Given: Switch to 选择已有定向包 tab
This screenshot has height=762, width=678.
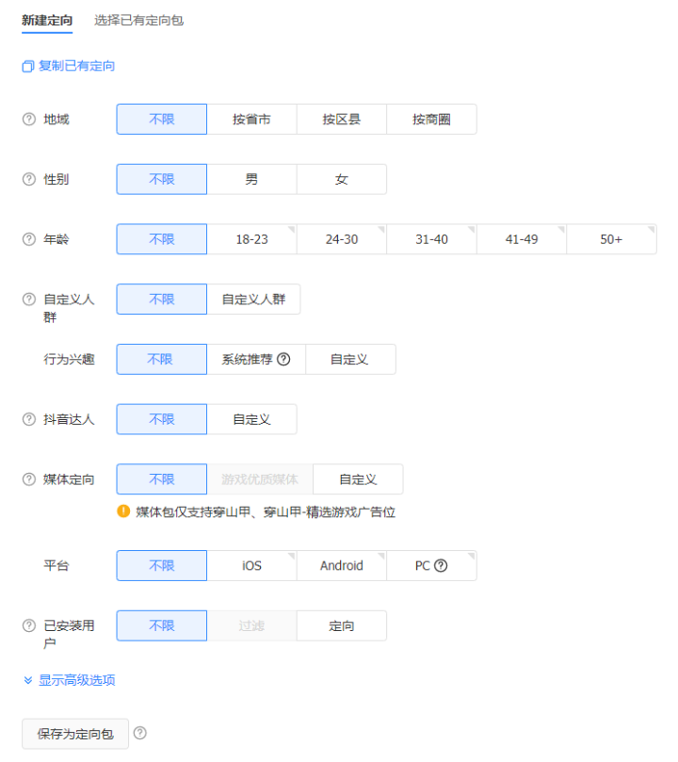Looking at the screenshot, I should tap(138, 20).
